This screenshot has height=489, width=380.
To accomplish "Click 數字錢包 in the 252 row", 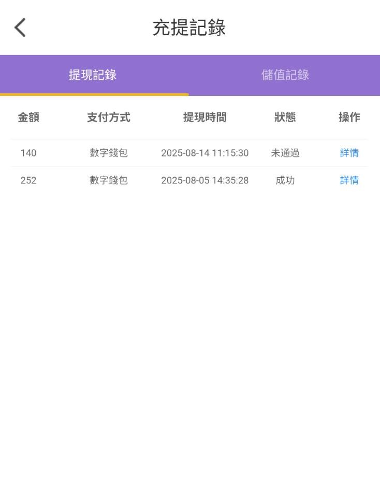I will coord(108,180).
